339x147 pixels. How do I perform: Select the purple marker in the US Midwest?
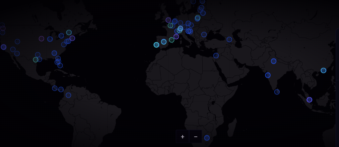pyautogui.click(x=41, y=39)
